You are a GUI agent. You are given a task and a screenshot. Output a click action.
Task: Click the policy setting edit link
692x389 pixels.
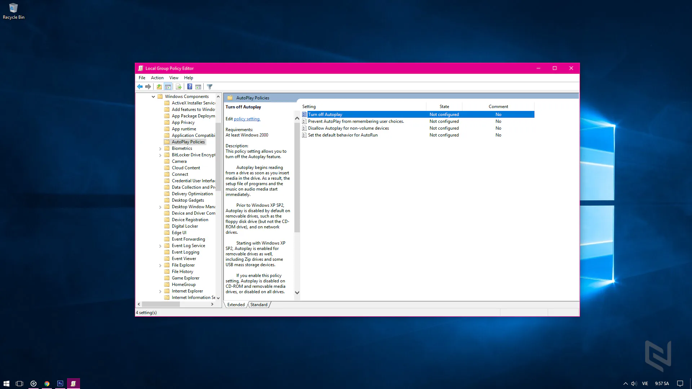pyautogui.click(x=247, y=119)
